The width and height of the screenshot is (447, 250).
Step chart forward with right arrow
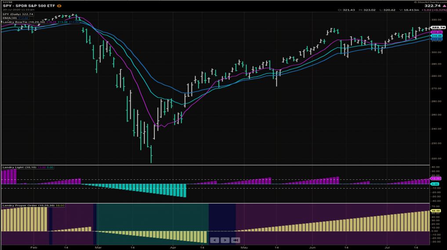point(225,240)
